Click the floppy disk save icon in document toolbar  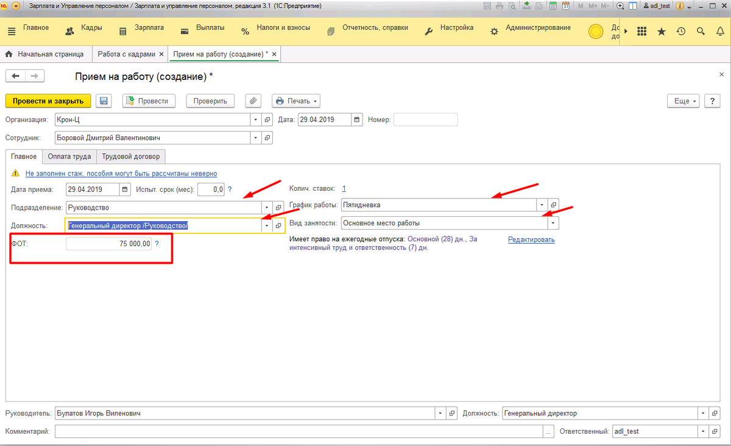click(104, 101)
